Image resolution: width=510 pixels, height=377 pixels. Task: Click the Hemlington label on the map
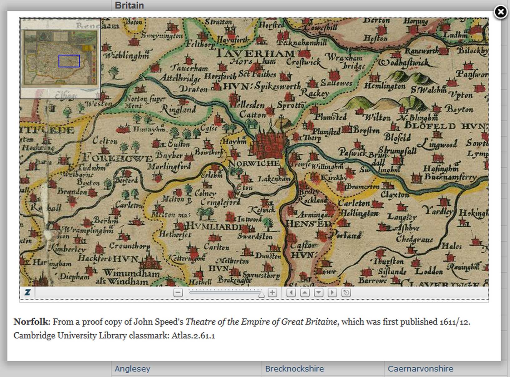tap(385, 86)
